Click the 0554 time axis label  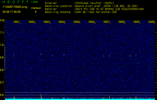(61, 22)
